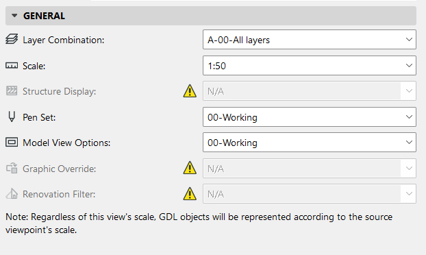426x255 pixels.
Task: Click the Graphic Override warning triangle
Action: tap(190, 168)
